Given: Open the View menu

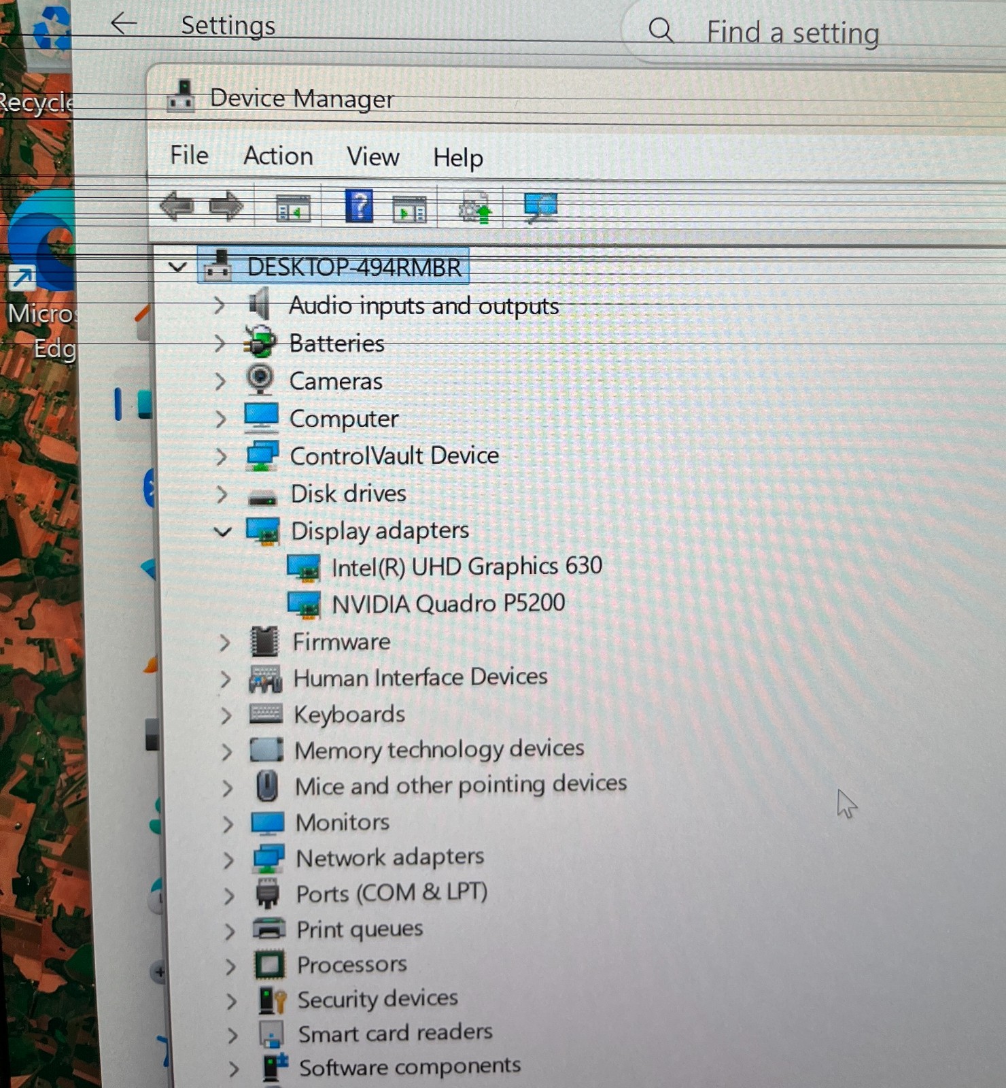Looking at the screenshot, I should [372, 157].
